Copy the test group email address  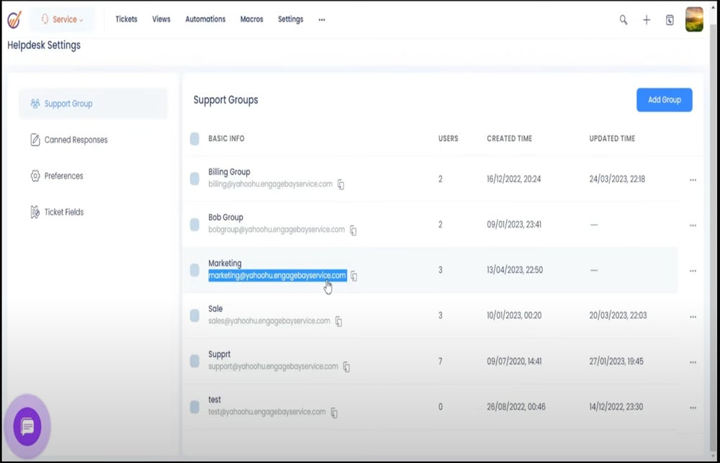pos(334,413)
